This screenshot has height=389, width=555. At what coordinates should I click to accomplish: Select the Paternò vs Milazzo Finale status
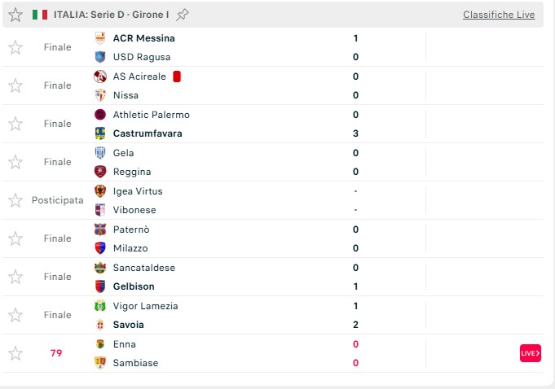(x=57, y=238)
